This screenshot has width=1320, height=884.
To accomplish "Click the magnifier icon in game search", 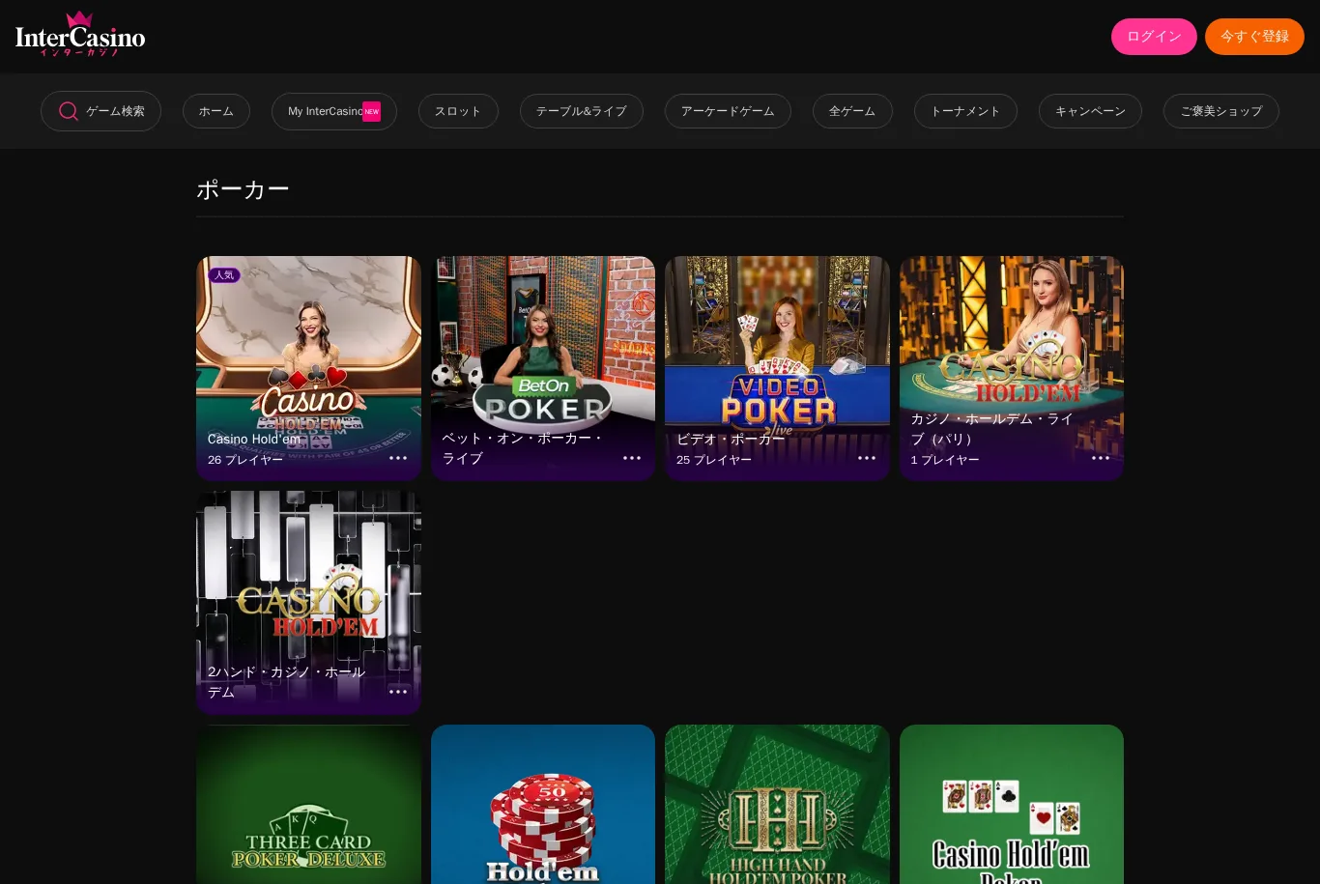I will (69, 111).
